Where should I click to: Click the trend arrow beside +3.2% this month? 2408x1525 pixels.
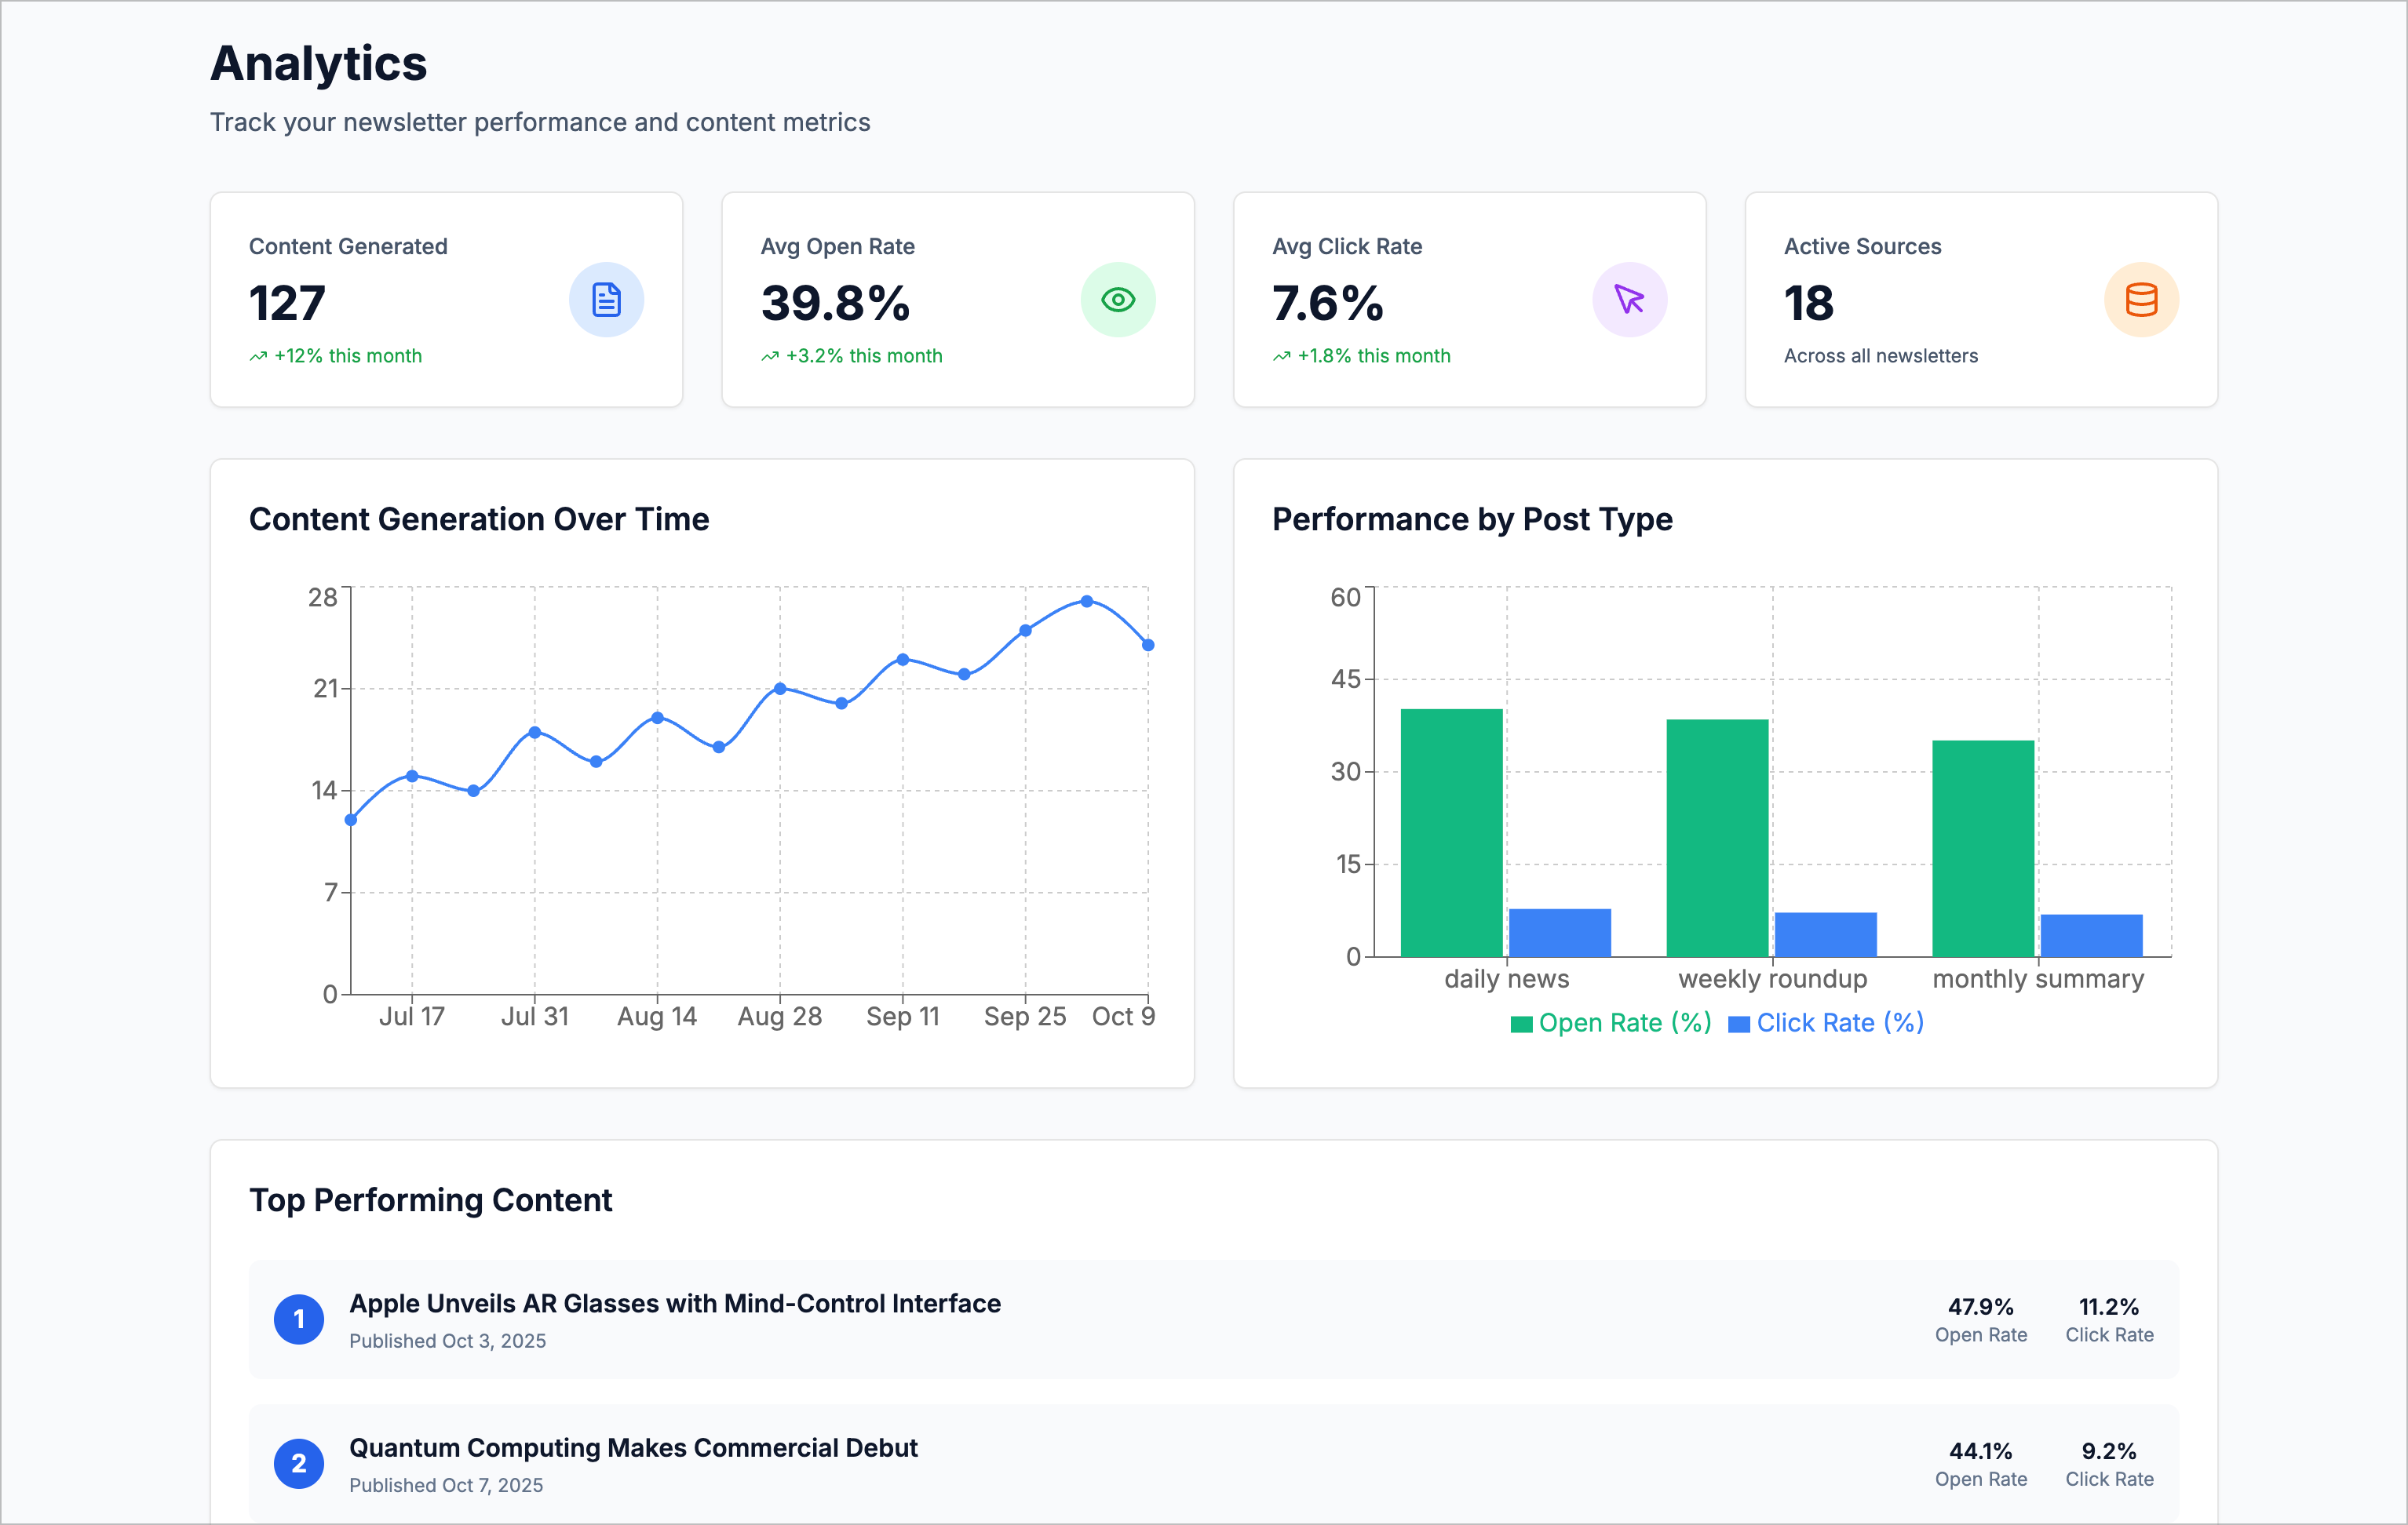point(769,357)
